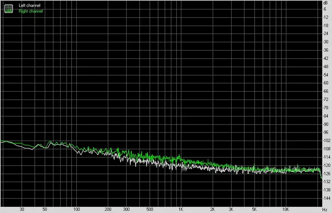The image size is (332, 213).
Task: Click the 'Hz' unit label
Action: 325,210
